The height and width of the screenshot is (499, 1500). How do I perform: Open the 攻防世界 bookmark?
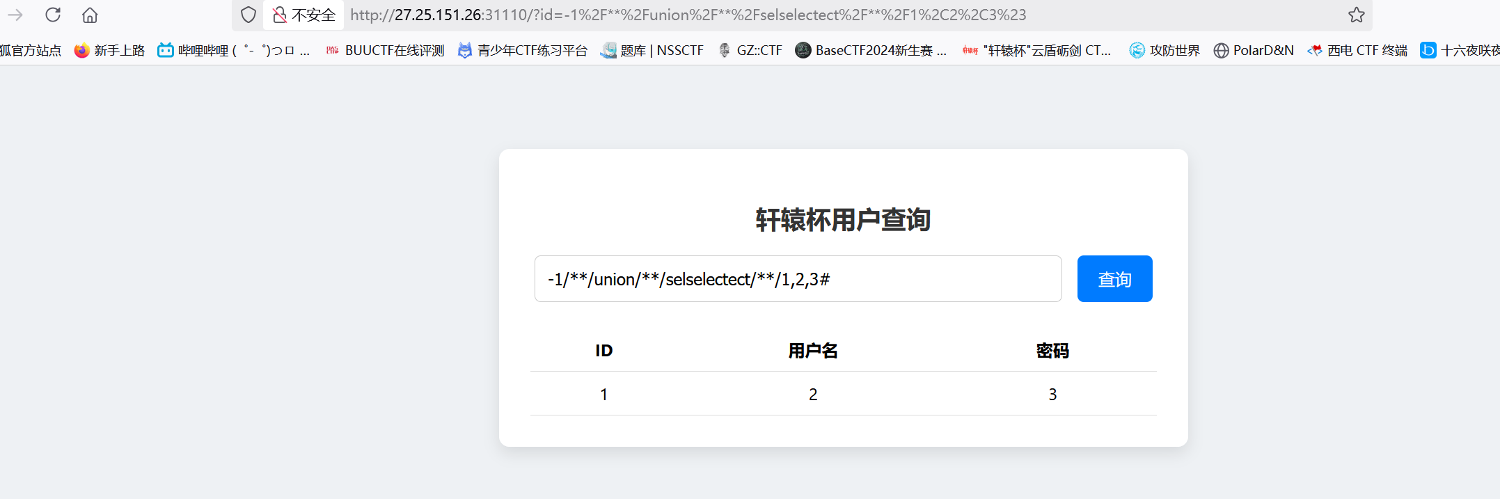1165,50
